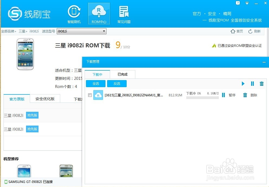This screenshot has width=269, height=187.
Task: Click the download progress bar
Action: coord(203,98)
